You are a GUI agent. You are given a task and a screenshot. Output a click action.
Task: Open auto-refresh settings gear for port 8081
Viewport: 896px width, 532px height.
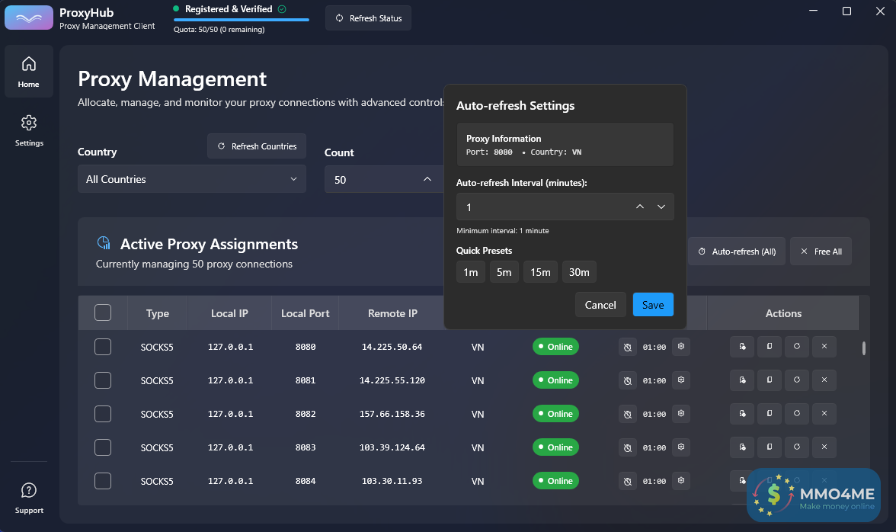point(681,380)
